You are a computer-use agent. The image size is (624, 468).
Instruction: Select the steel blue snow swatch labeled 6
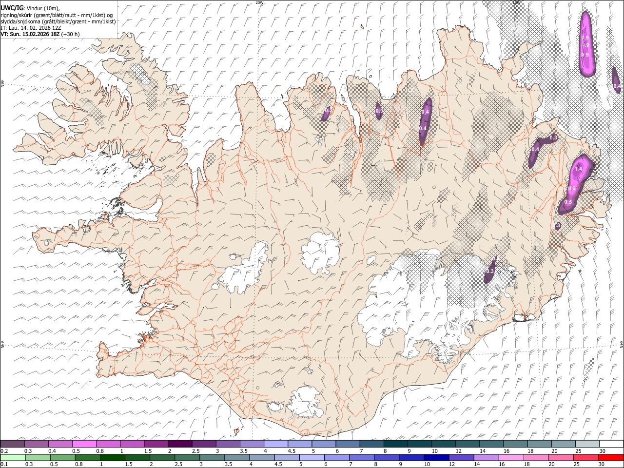coord(348,444)
